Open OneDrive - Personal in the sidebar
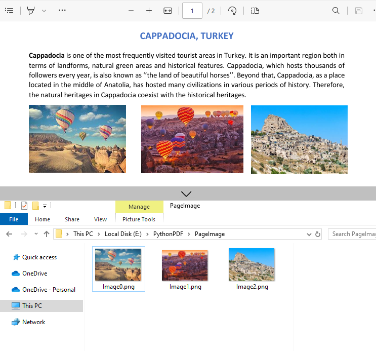This screenshot has width=376, height=351. tap(49, 290)
